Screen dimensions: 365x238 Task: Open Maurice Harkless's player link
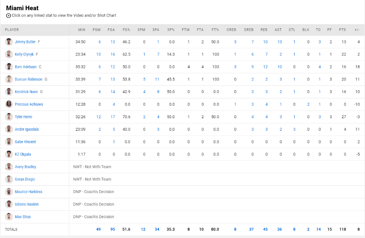coord(29,192)
